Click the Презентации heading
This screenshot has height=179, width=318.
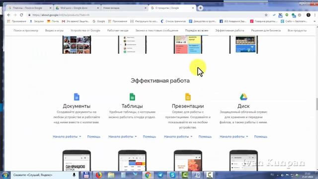tap(188, 106)
